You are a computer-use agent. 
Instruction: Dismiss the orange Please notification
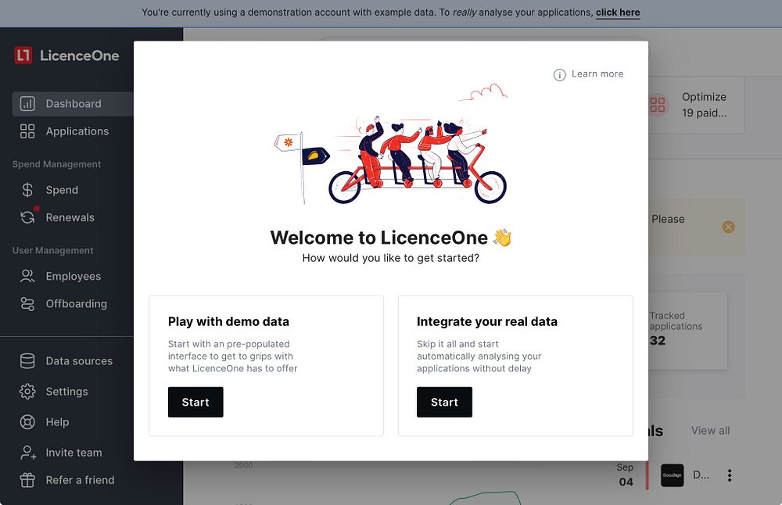coord(728,227)
